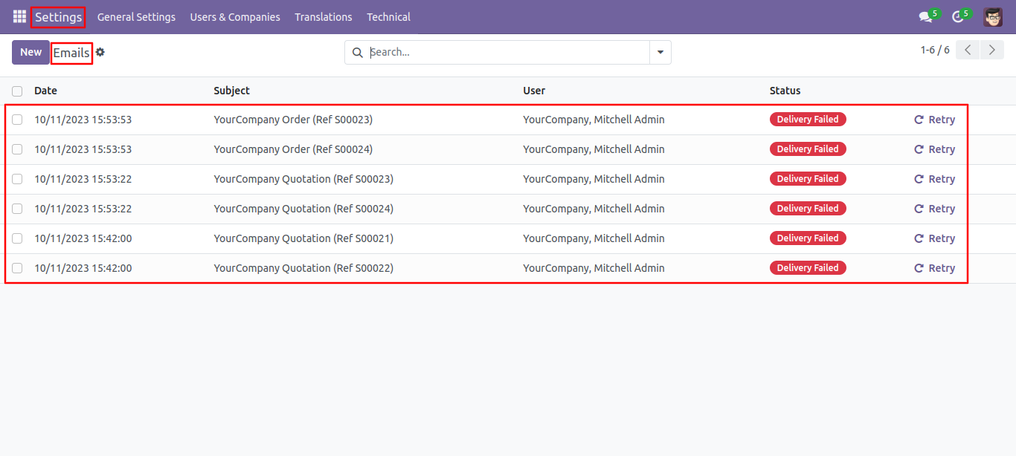Retry sending Quotation (Ref S00022) email

pyautogui.click(x=934, y=268)
